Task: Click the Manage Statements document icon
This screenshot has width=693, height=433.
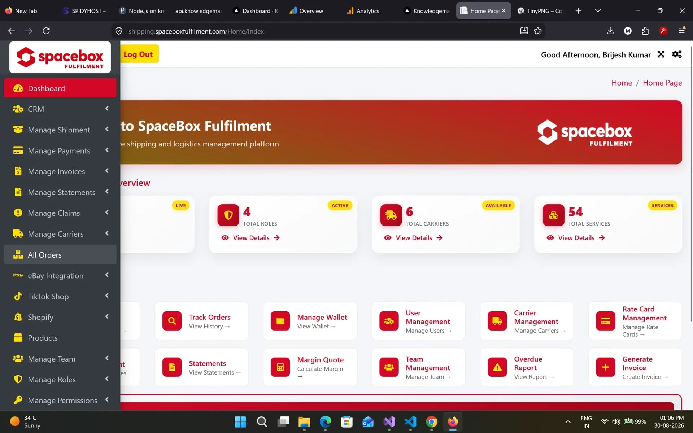Action: 18,192
